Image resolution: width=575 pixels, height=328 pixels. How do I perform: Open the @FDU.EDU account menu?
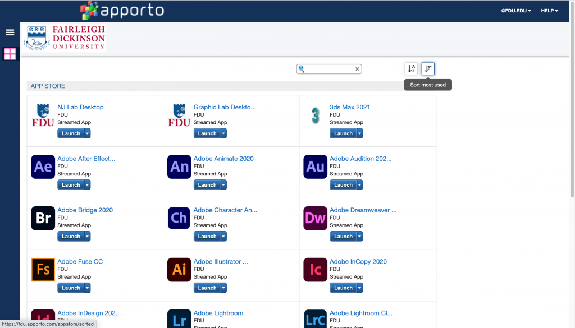point(516,11)
